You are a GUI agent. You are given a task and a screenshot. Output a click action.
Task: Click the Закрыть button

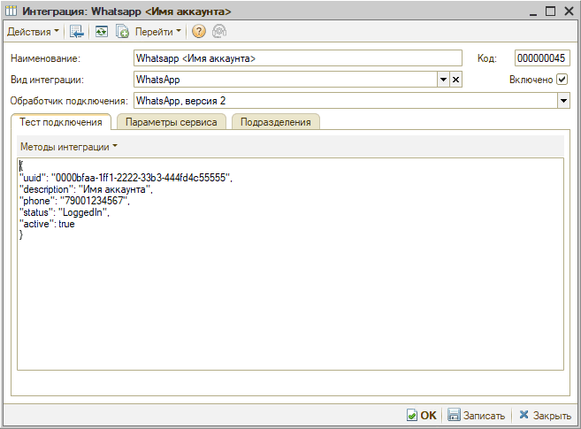[x=545, y=415]
